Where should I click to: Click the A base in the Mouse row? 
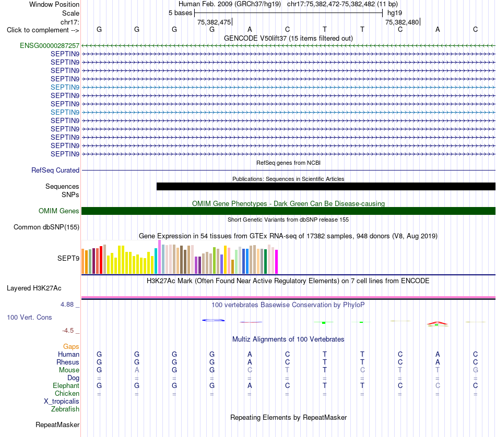(x=137, y=370)
